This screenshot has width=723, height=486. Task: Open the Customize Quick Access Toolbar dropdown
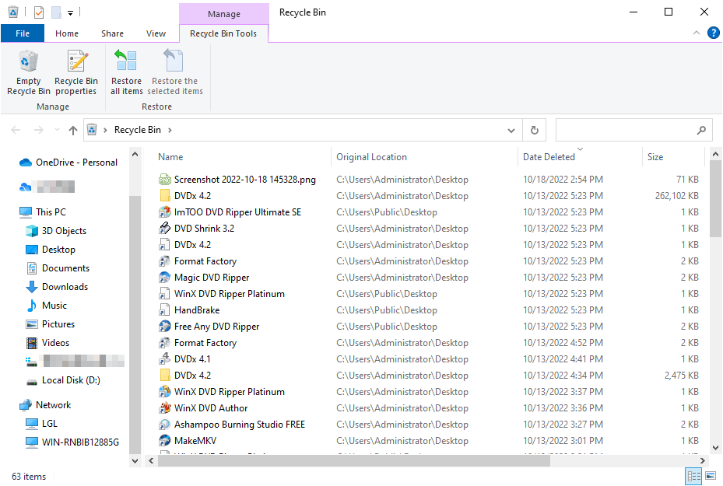point(71,13)
